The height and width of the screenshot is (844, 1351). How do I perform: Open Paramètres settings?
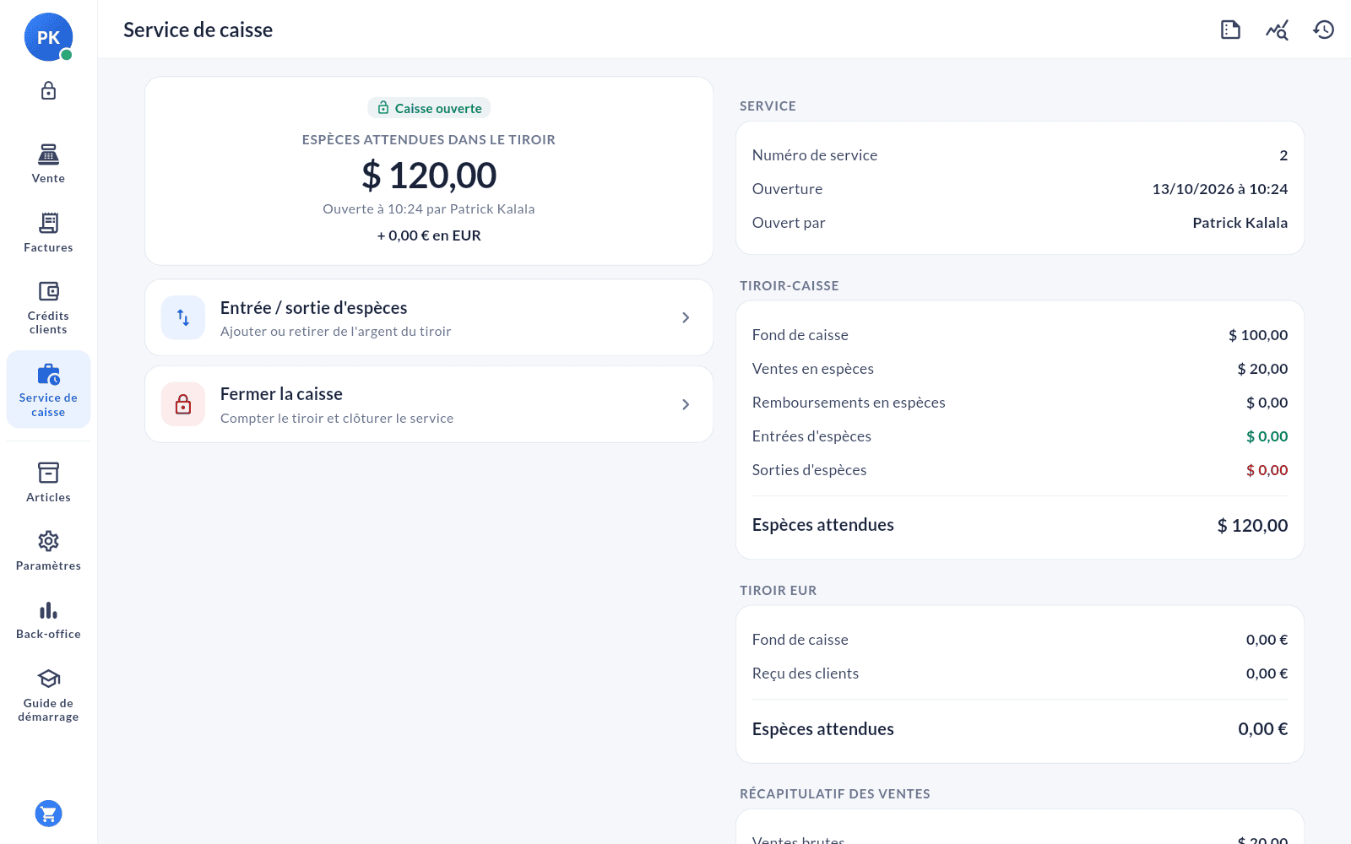click(x=48, y=551)
